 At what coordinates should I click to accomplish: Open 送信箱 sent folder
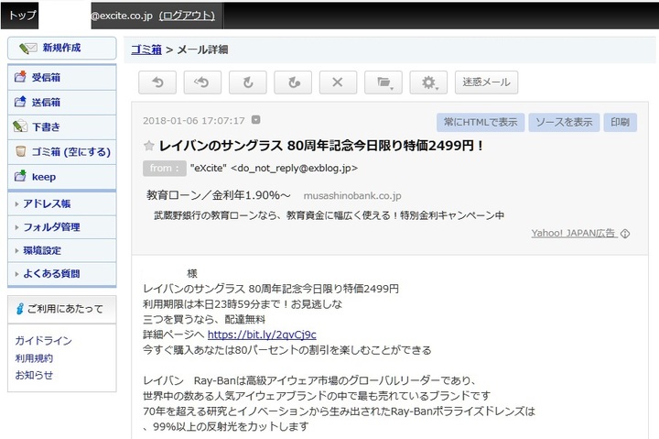(x=62, y=103)
